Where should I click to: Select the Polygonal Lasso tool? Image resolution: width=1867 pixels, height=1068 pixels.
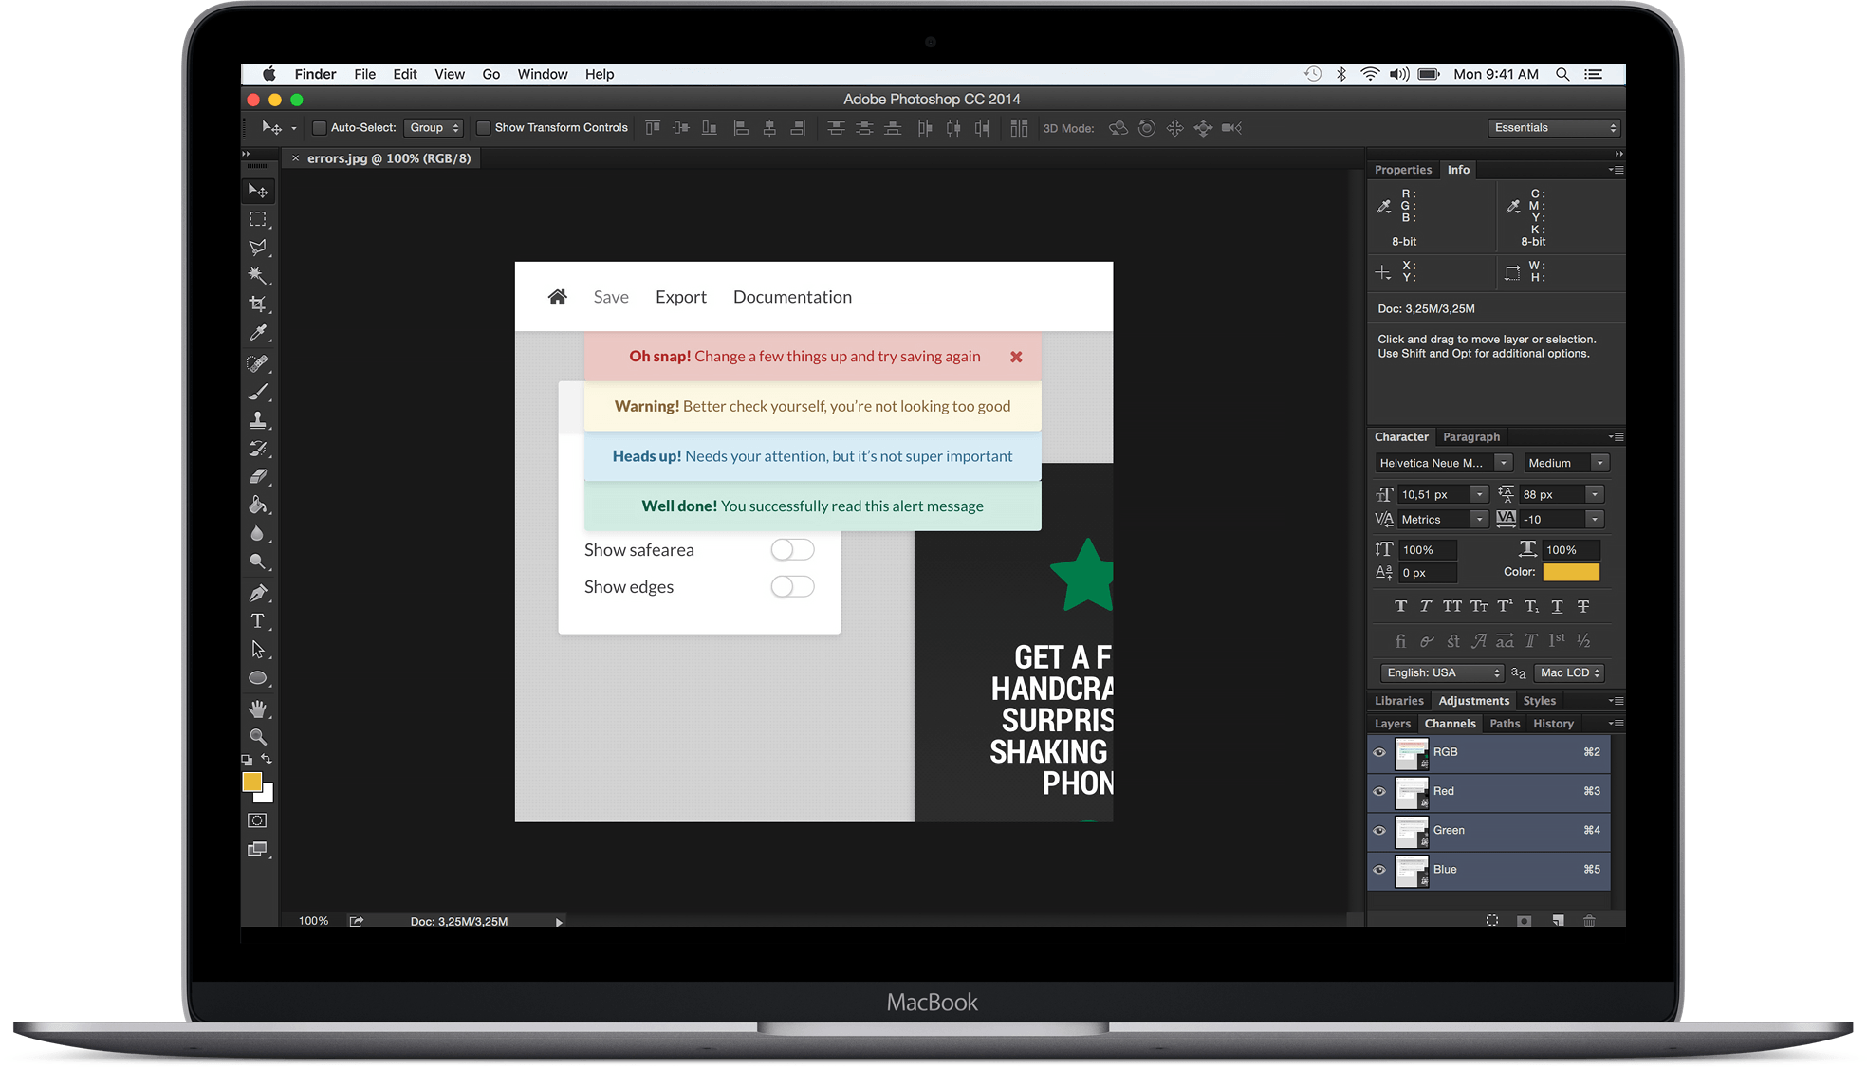pyautogui.click(x=258, y=248)
